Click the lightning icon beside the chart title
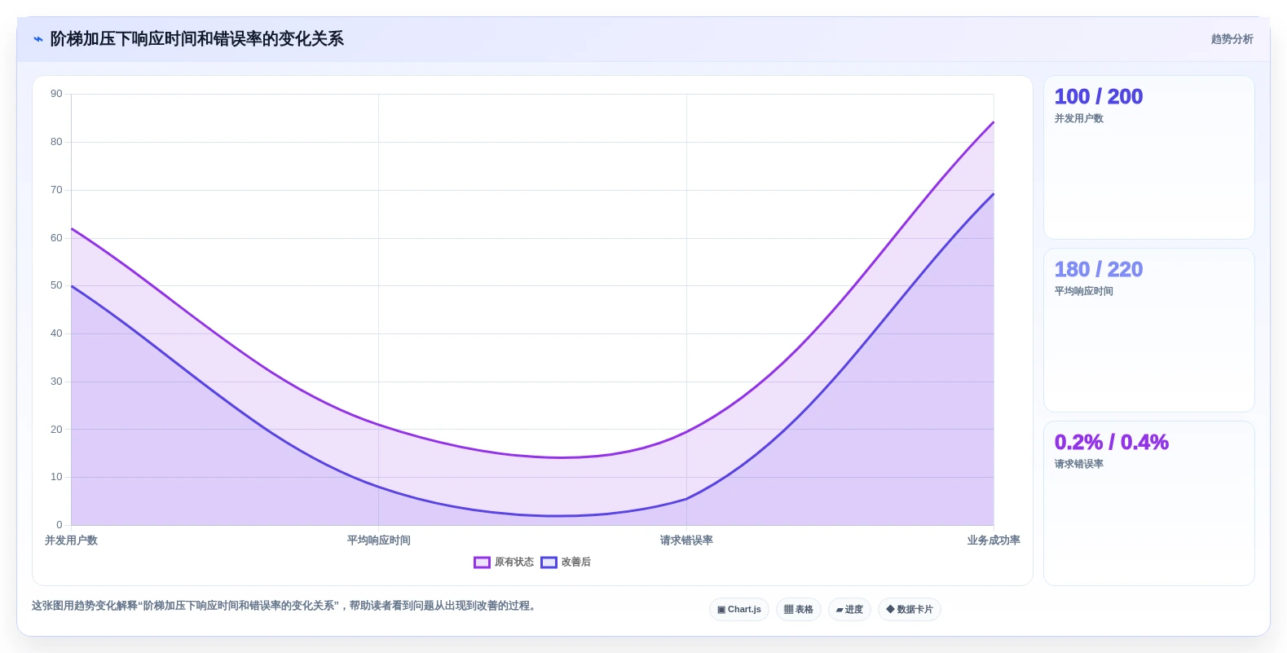 coord(37,39)
